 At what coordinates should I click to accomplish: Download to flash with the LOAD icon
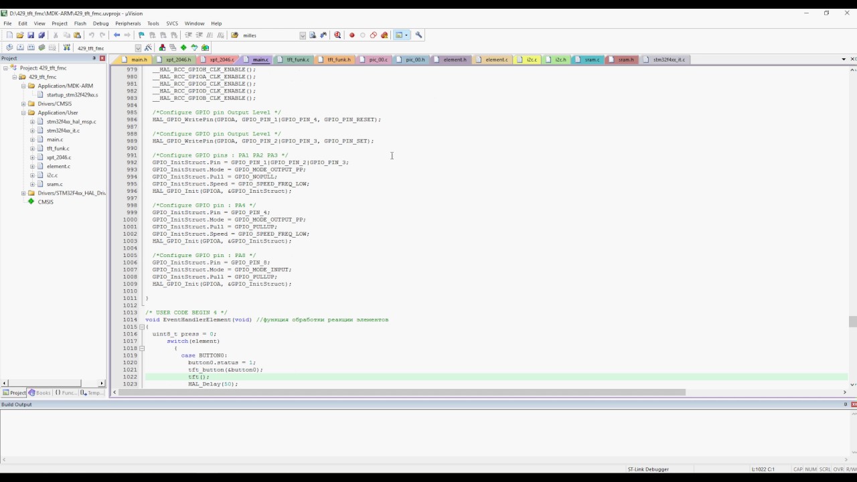pos(66,48)
